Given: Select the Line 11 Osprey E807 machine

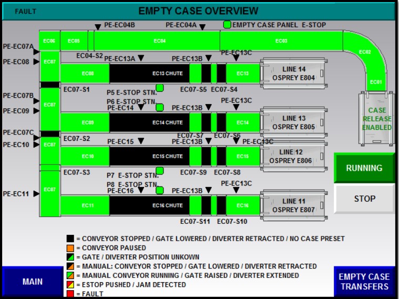Looking at the screenshot, I should tap(293, 205).
